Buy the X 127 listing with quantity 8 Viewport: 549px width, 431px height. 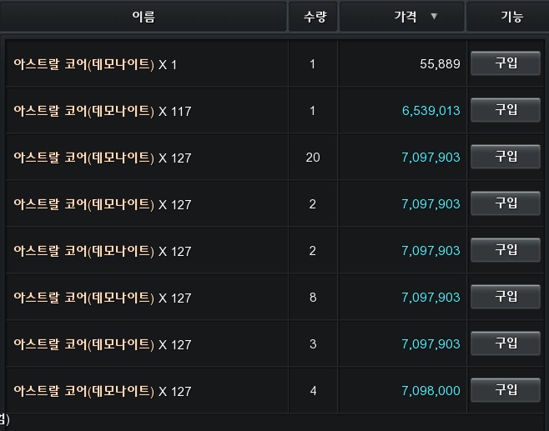506,297
